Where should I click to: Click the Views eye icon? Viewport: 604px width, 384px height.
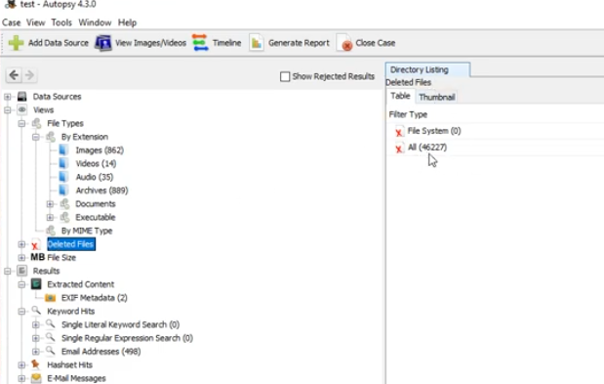pos(22,109)
